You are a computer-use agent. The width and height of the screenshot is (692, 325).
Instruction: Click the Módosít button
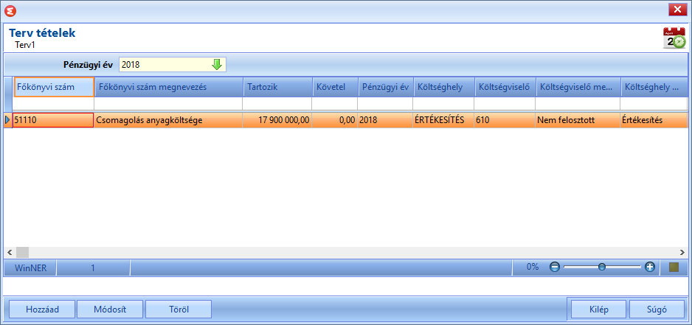pyautogui.click(x=110, y=310)
